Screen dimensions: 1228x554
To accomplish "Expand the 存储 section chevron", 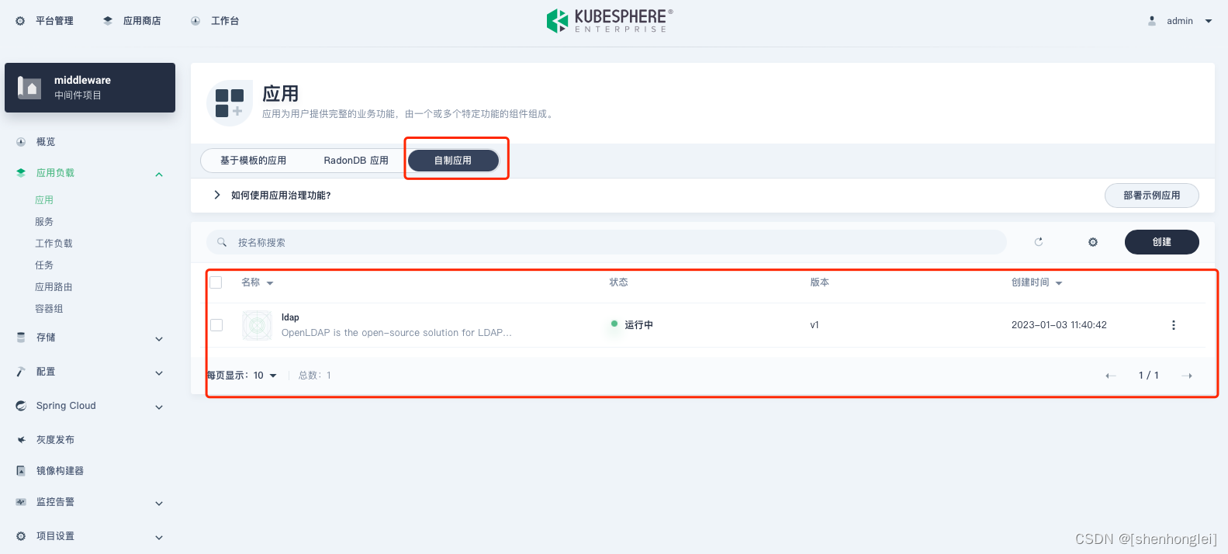I will point(159,339).
